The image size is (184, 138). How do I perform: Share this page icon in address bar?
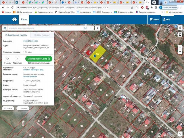pos(132,7)
